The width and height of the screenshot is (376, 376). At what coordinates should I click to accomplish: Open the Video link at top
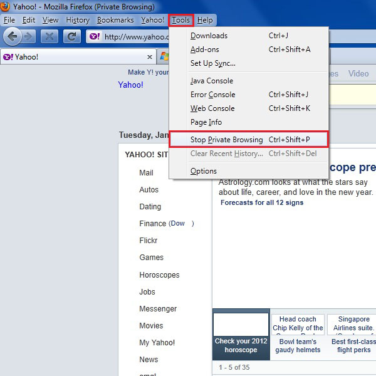(x=358, y=73)
